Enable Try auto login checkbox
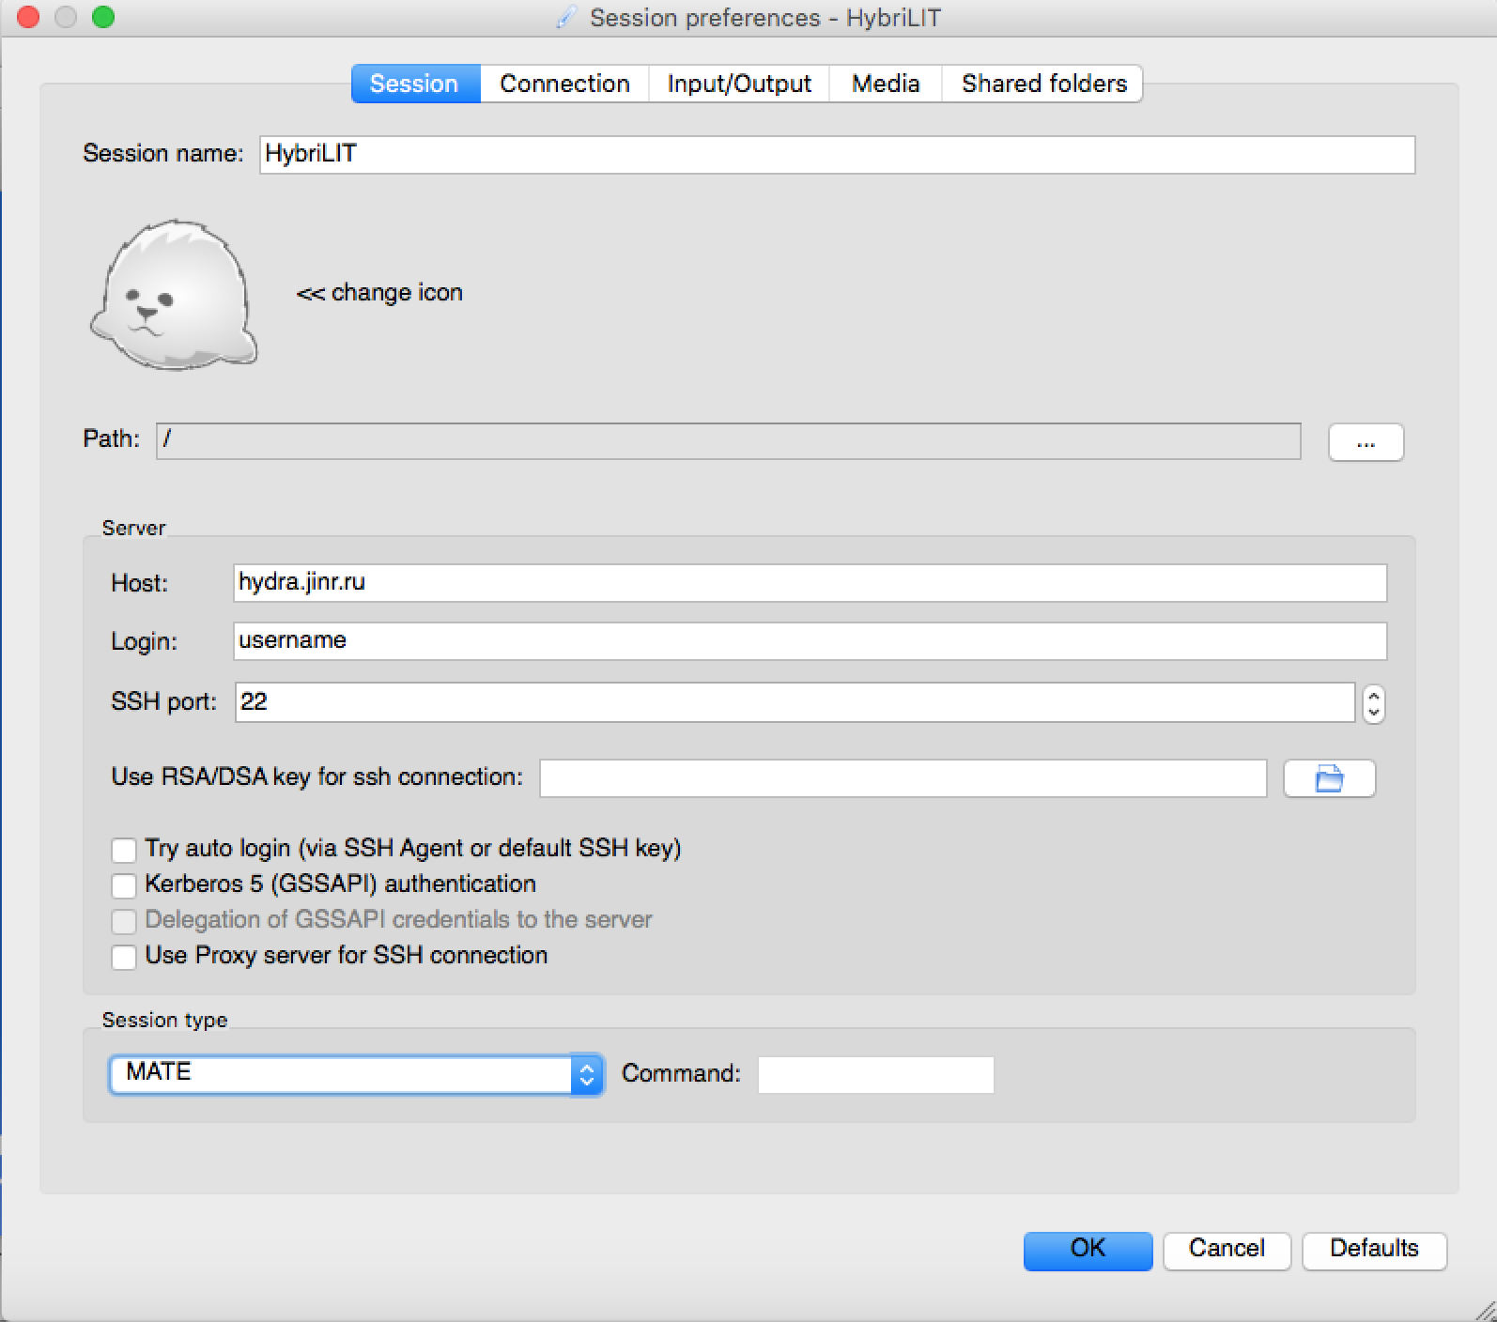The height and width of the screenshot is (1322, 1497). (x=124, y=850)
